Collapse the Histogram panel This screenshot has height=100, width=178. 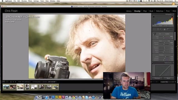[x=173, y=14]
